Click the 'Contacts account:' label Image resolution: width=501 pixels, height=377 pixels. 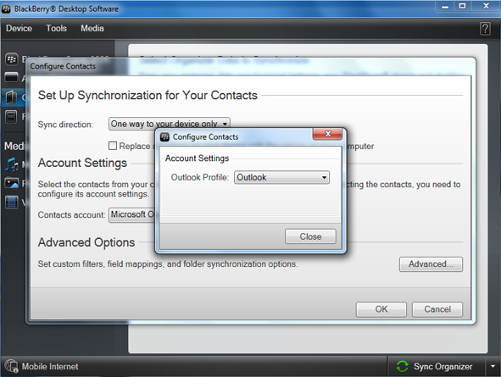coord(71,215)
